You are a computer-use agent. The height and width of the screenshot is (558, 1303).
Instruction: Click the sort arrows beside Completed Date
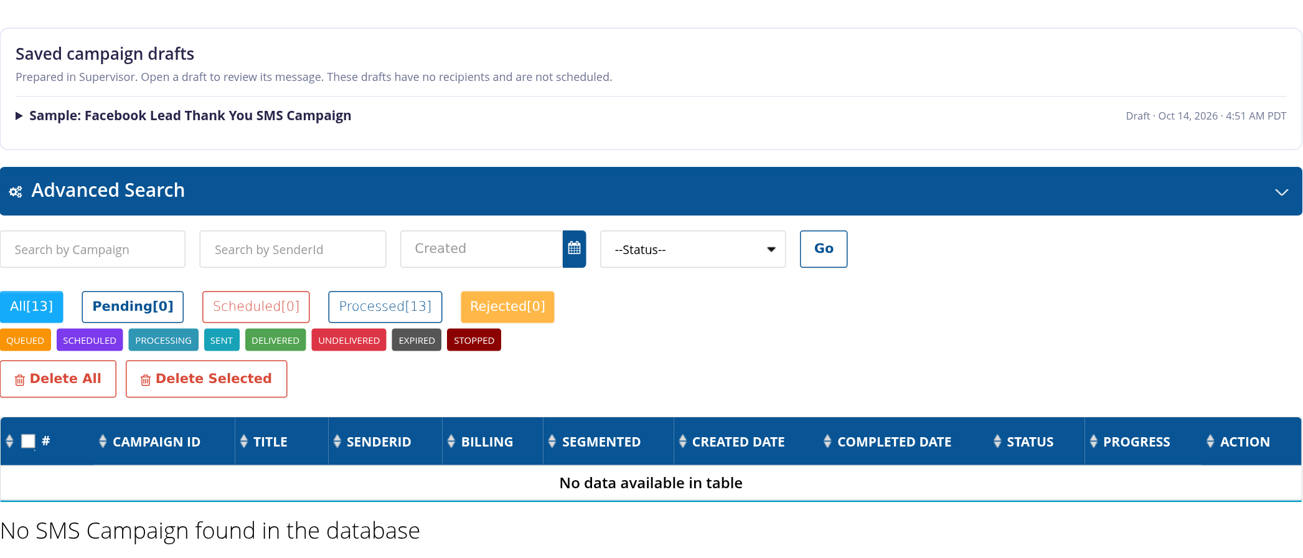827,442
